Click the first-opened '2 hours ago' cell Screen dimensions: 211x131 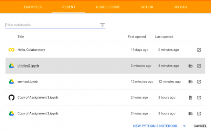(x=139, y=97)
